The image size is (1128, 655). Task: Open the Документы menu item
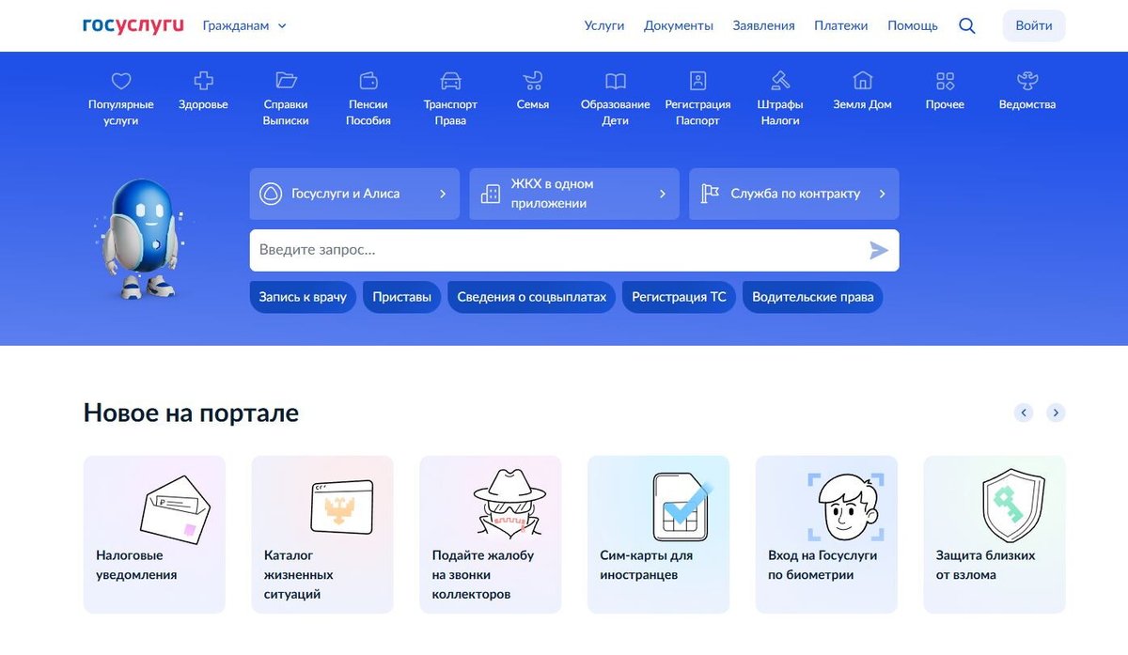679,26
